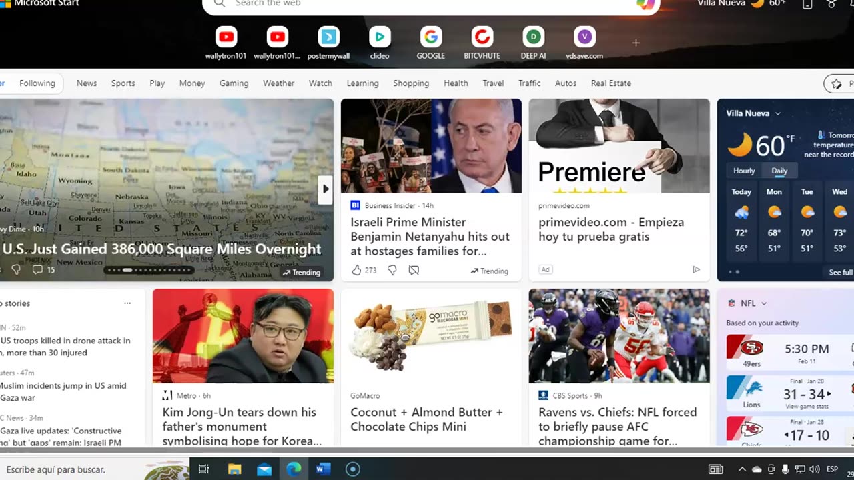The height and width of the screenshot is (480, 854).
Task: Click See full forecast link
Action: [841, 272]
